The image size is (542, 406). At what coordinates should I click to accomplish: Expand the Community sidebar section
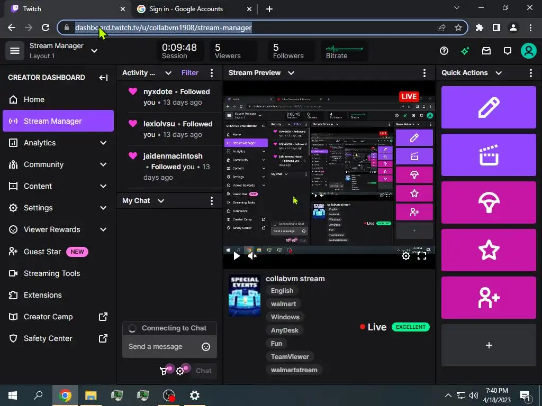click(x=58, y=164)
